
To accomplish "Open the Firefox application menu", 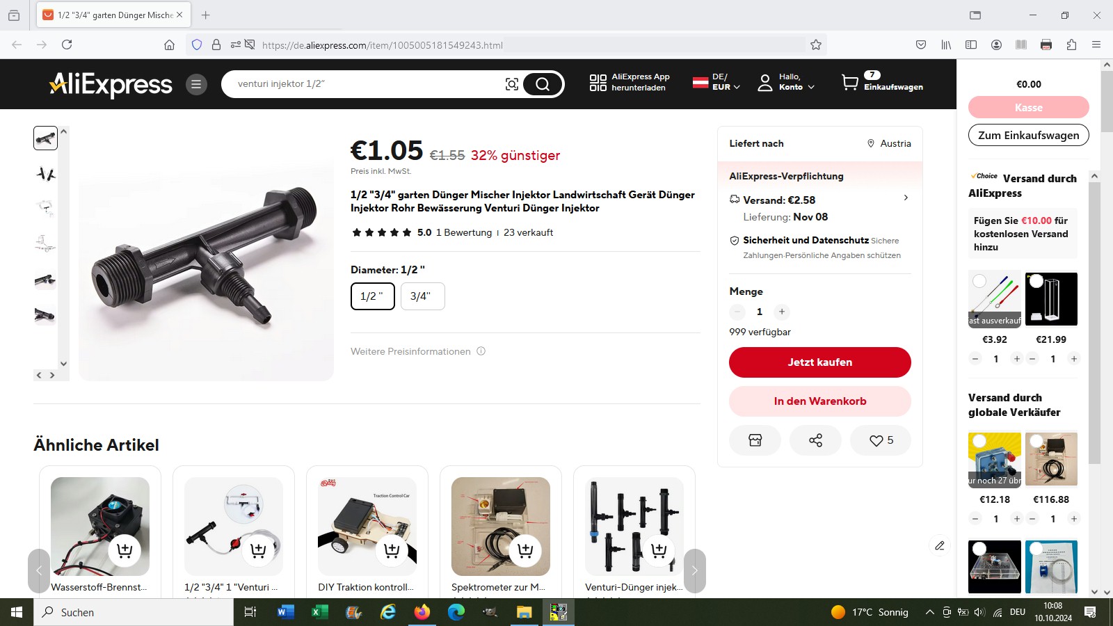I will [x=1096, y=45].
